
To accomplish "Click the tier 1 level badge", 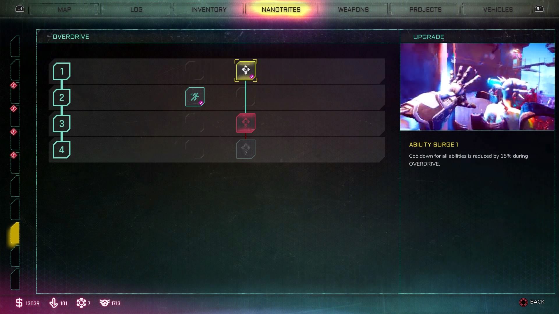I will pyautogui.click(x=62, y=71).
